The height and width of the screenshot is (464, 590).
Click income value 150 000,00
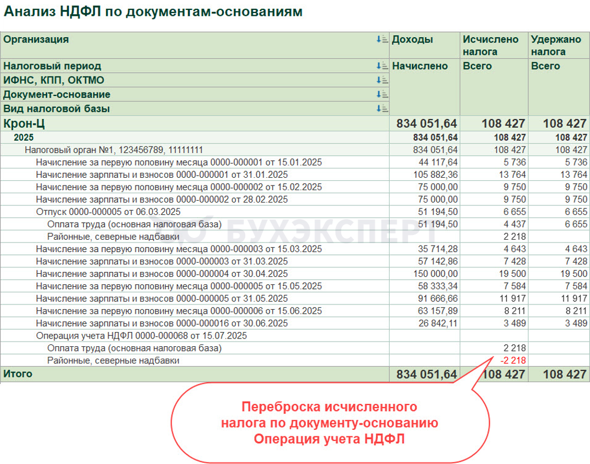tap(436, 274)
